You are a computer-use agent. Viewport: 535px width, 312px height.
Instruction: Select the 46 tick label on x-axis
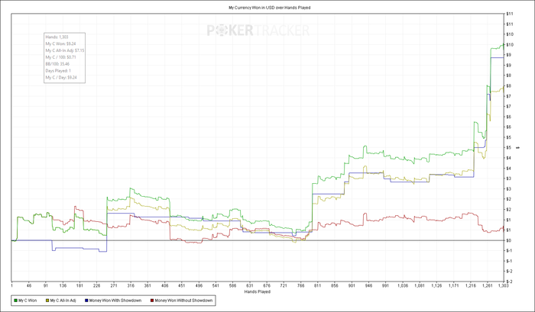tap(29, 286)
